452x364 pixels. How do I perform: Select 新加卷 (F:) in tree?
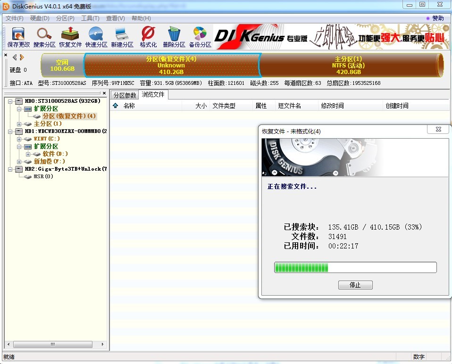(x=49, y=161)
